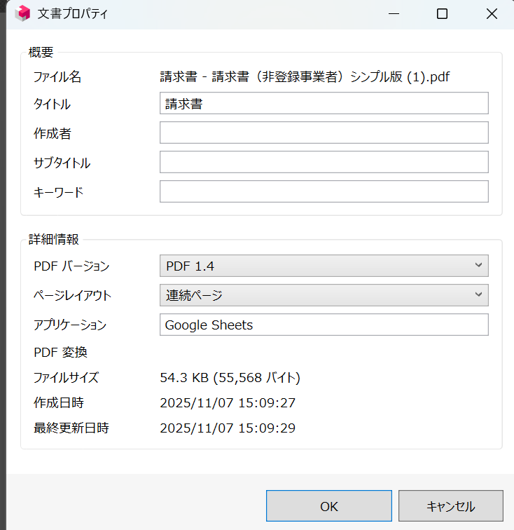Click the pink cube app icon in title bar
This screenshot has height=530, width=514.
pyautogui.click(x=22, y=13)
